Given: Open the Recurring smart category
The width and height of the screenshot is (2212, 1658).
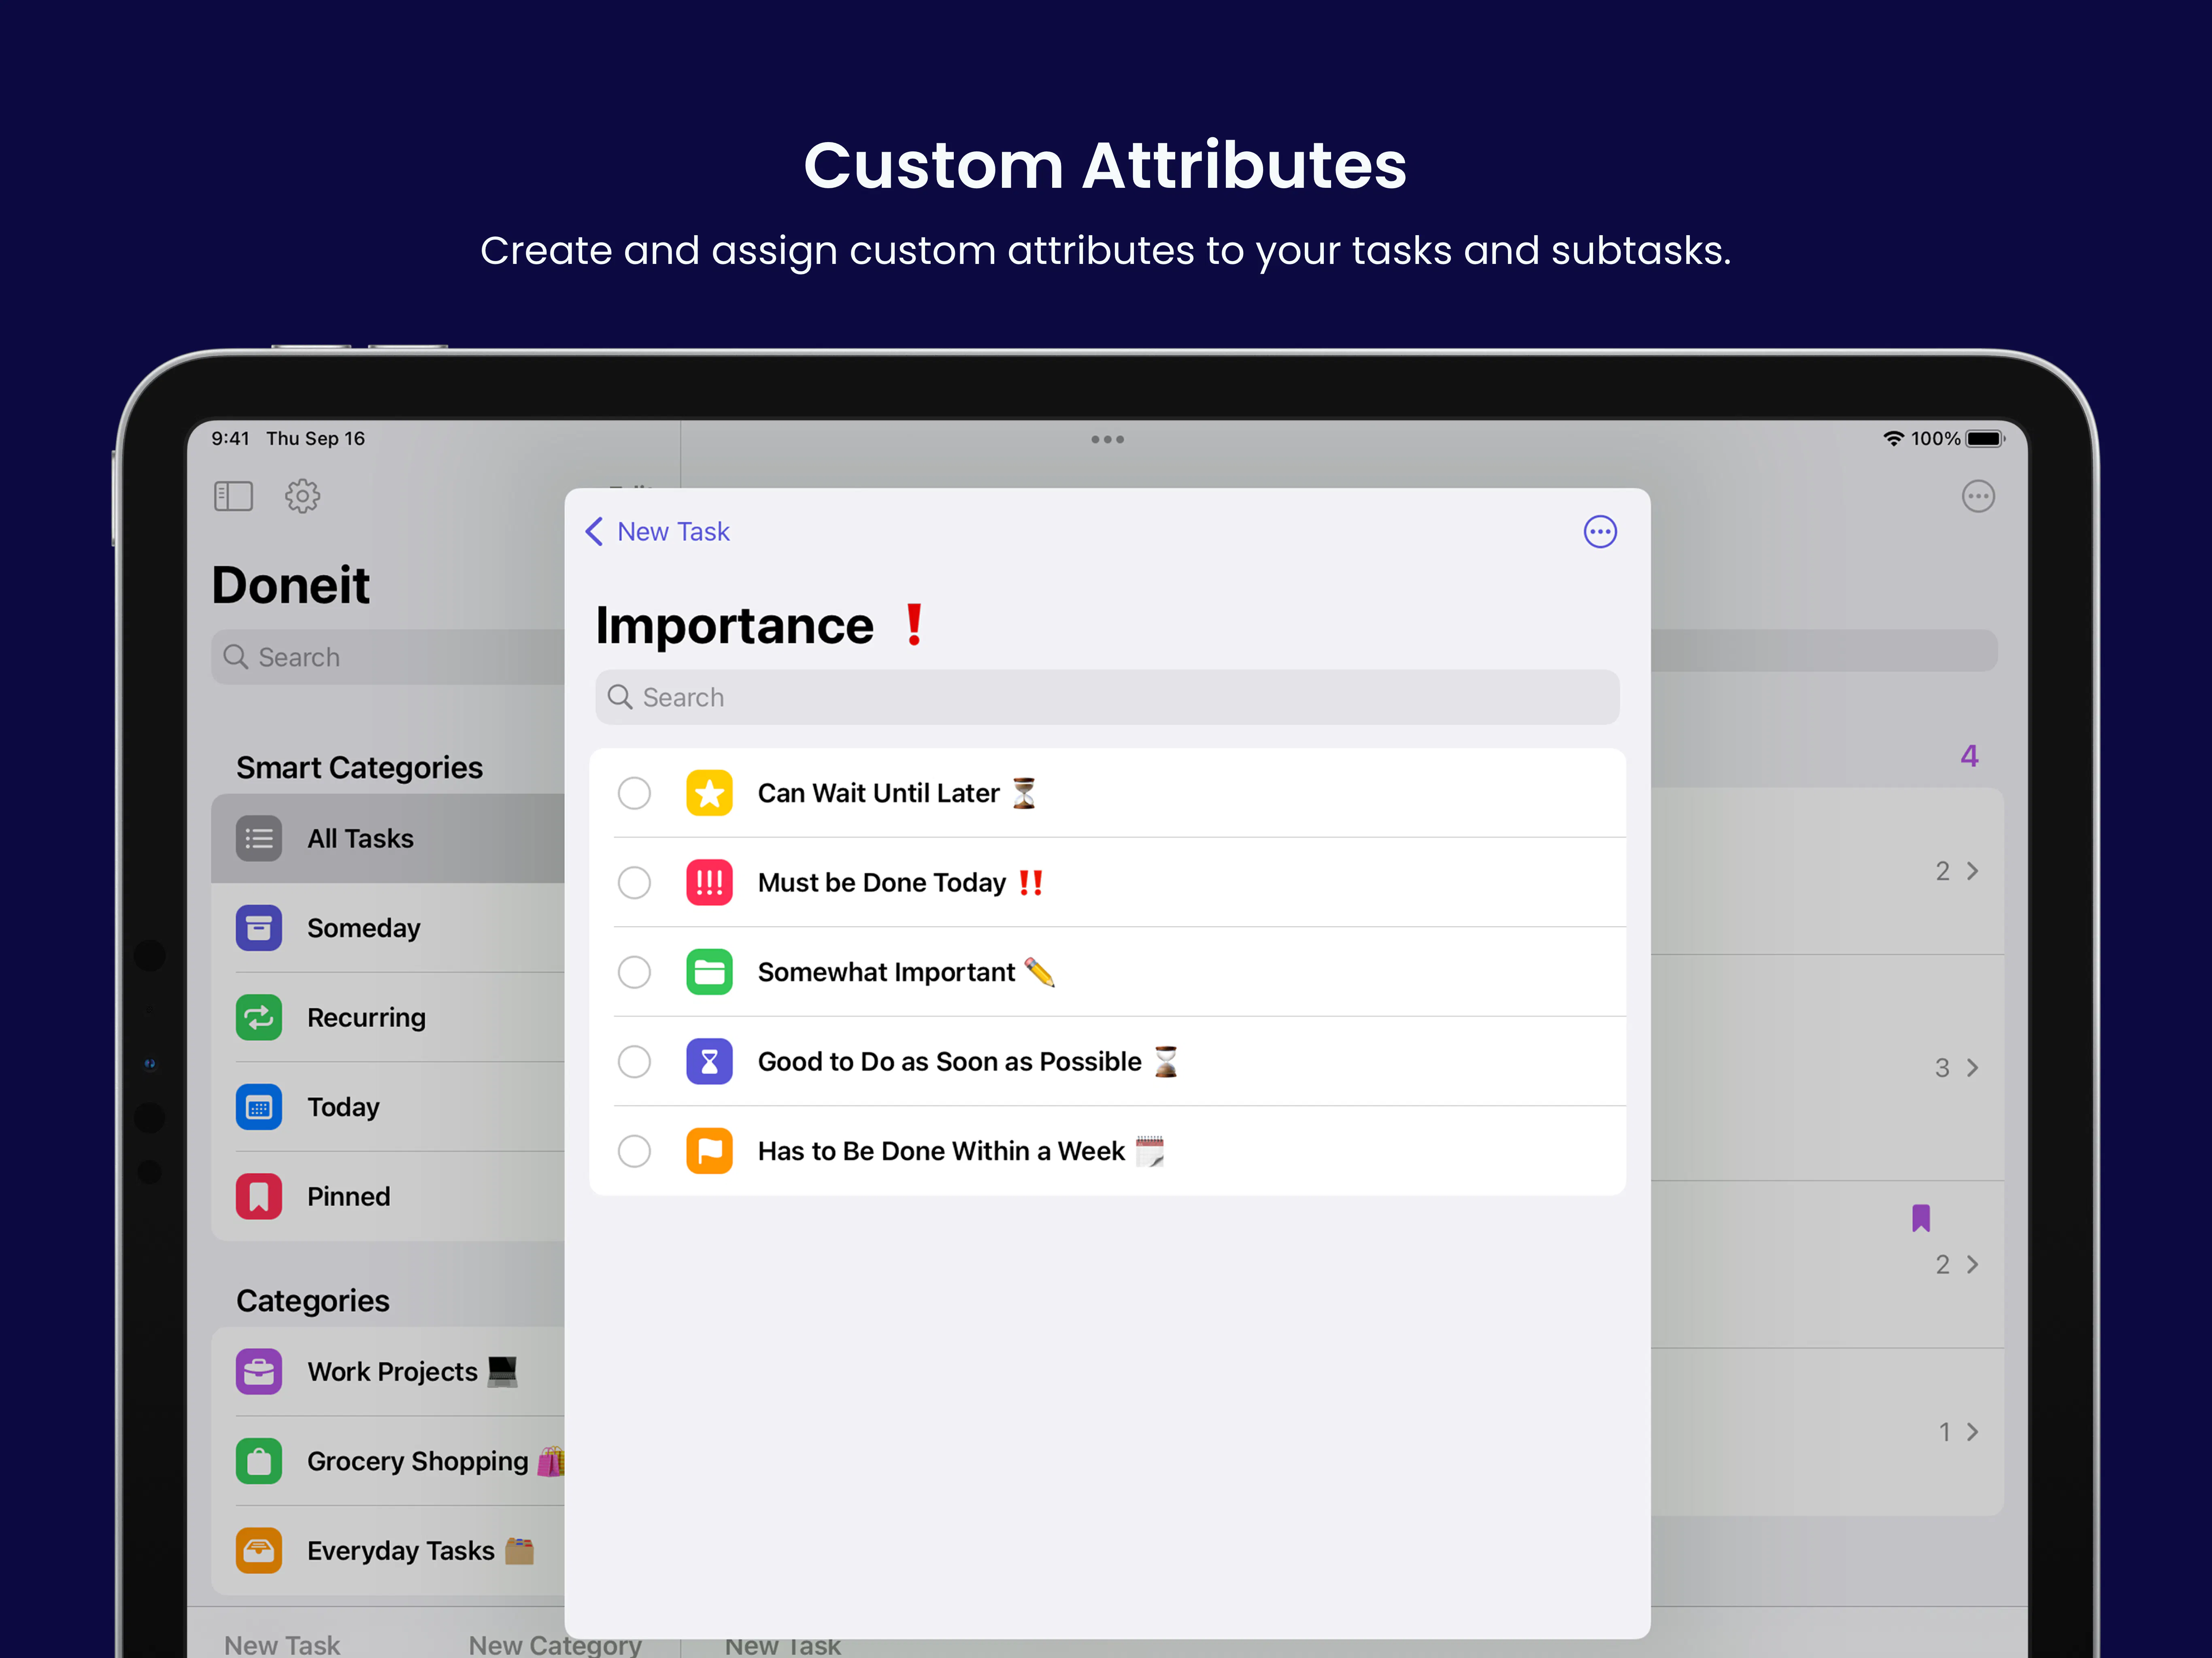Looking at the screenshot, I should pos(388,1017).
